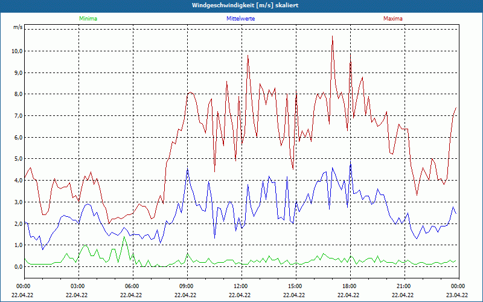Click the 4,0 y-axis value
The width and height of the screenshot is (483, 302).
tap(19, 181)
